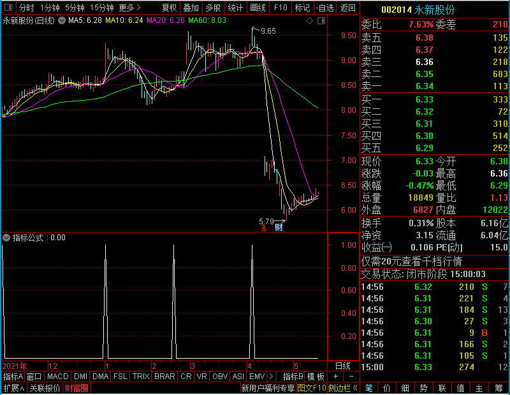This screenshot has width=510, height=395.
Task: Click the 002014 永新股份 stock title
Action: click(418, 10)
